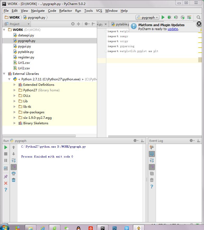Open Search Everywhere magnifier icon
Screen dimensions: 204x230
click(x=199, y=18)
